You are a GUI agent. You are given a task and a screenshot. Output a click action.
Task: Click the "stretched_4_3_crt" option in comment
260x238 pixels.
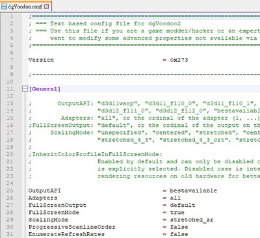(195, 140)
